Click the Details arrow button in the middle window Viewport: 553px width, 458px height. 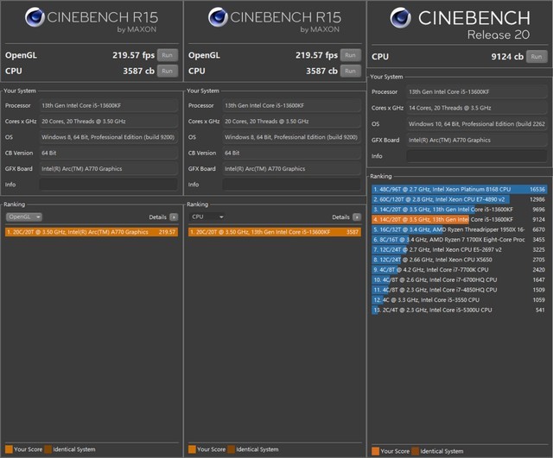(357, 217)
